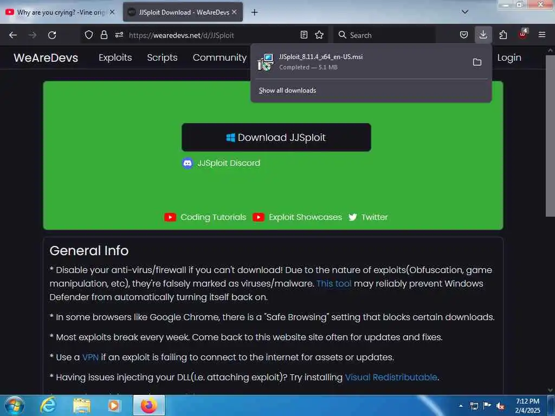
Task: Click the network tray icon
Action: click(x=474, y=406)
